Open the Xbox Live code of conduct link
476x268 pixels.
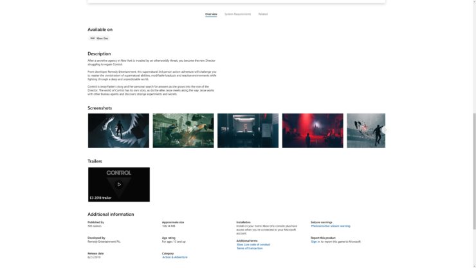(253, 245)
